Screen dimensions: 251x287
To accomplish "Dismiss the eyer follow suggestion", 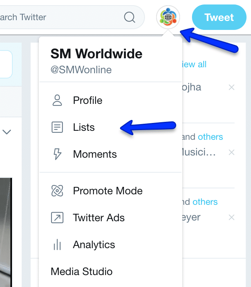I will (232, 217).
